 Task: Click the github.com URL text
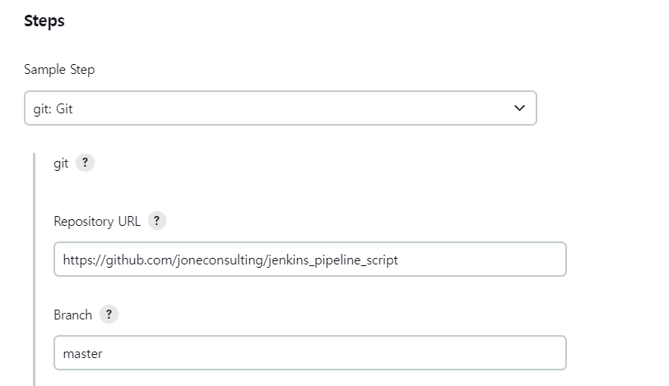click(x=230, y=260)
